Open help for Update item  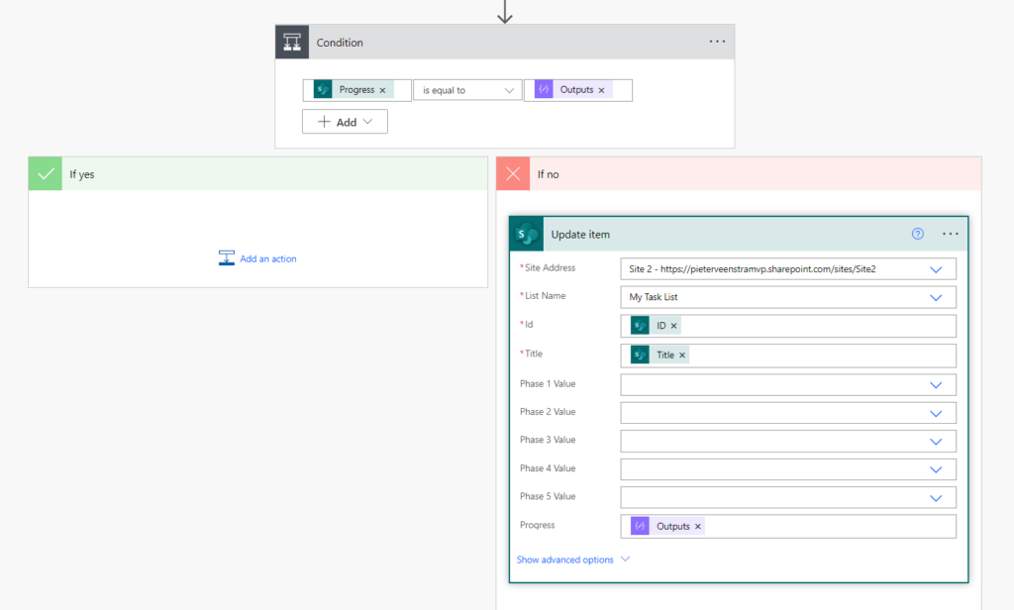tap(918, 234)
